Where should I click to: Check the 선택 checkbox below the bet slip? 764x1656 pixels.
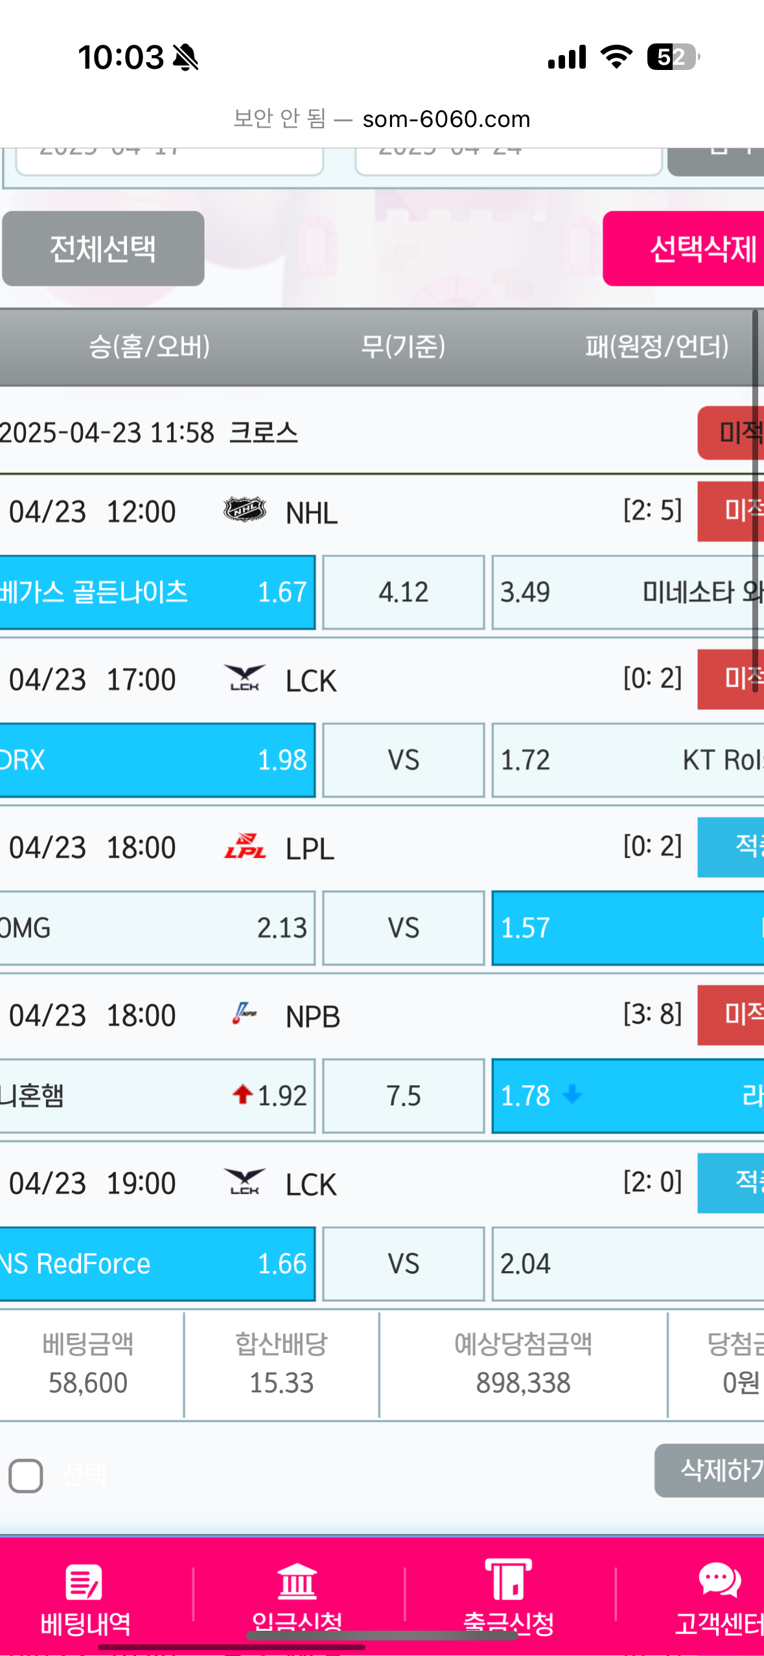(26, 1476)
